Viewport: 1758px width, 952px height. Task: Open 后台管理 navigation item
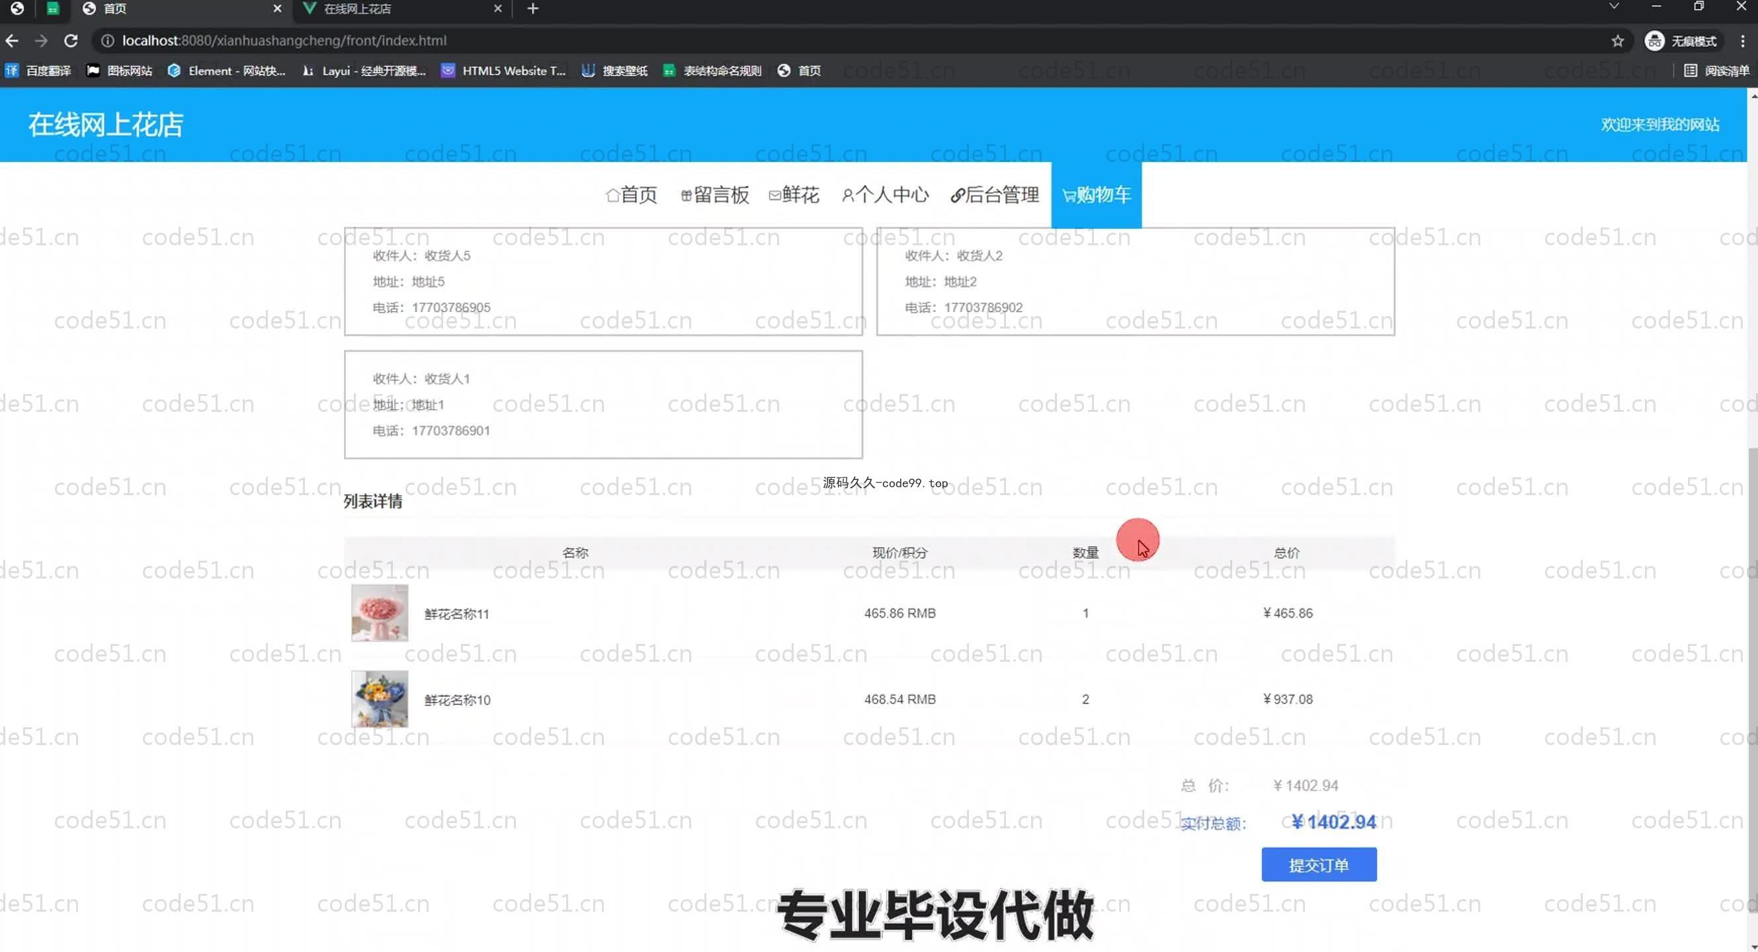pos(995,195)
